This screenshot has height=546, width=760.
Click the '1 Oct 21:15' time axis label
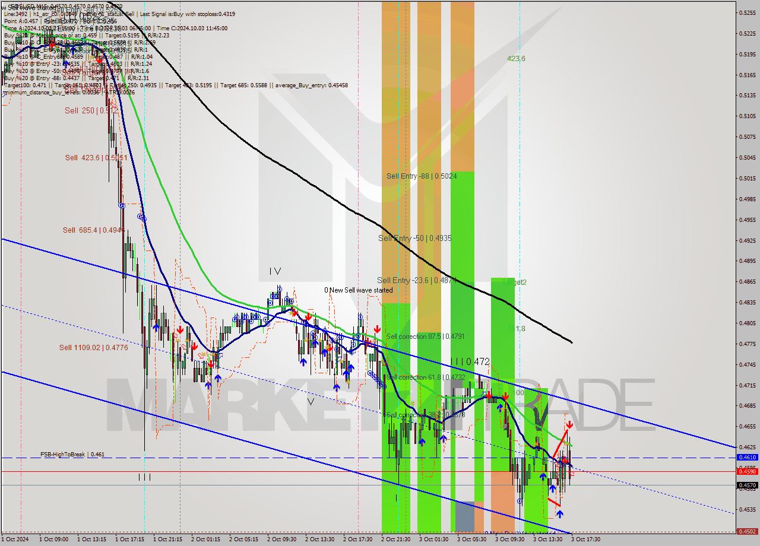coord(167,539)
